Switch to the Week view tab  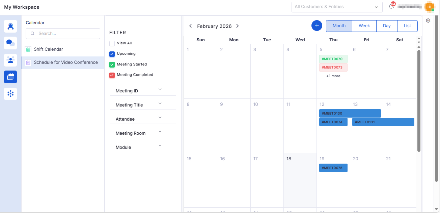click(x=364, y=26)
